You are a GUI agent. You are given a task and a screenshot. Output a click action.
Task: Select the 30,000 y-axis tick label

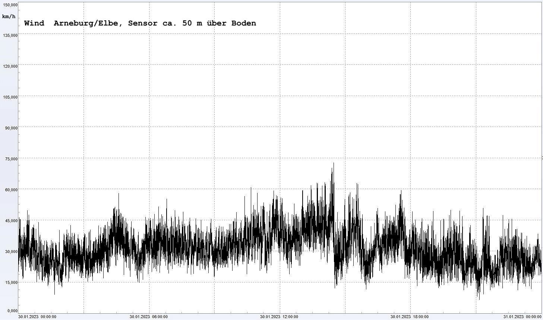point(11,252)
